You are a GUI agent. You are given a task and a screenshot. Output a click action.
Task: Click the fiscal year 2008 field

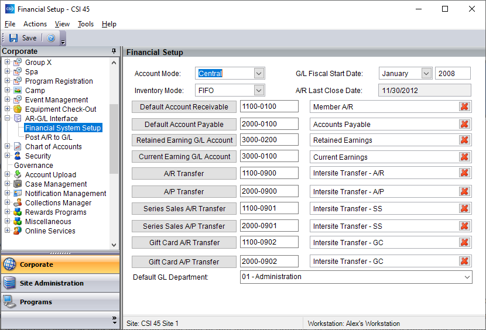point(453,74)
